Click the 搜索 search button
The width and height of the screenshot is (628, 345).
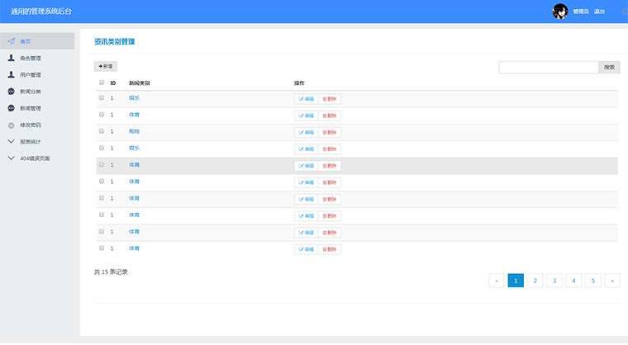click(609, 67)
